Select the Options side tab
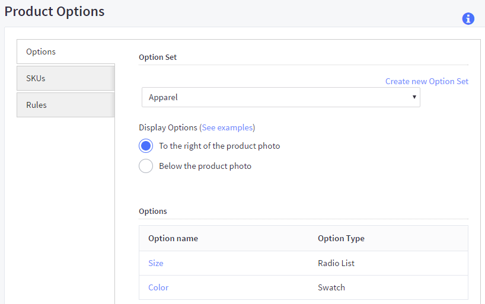485x304 pixels. pyautogui.click(x=65, y=52)
